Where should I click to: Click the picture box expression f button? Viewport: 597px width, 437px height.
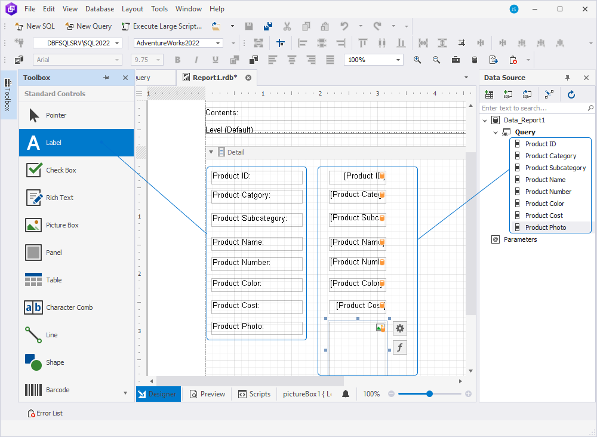(x=400, y=347)
